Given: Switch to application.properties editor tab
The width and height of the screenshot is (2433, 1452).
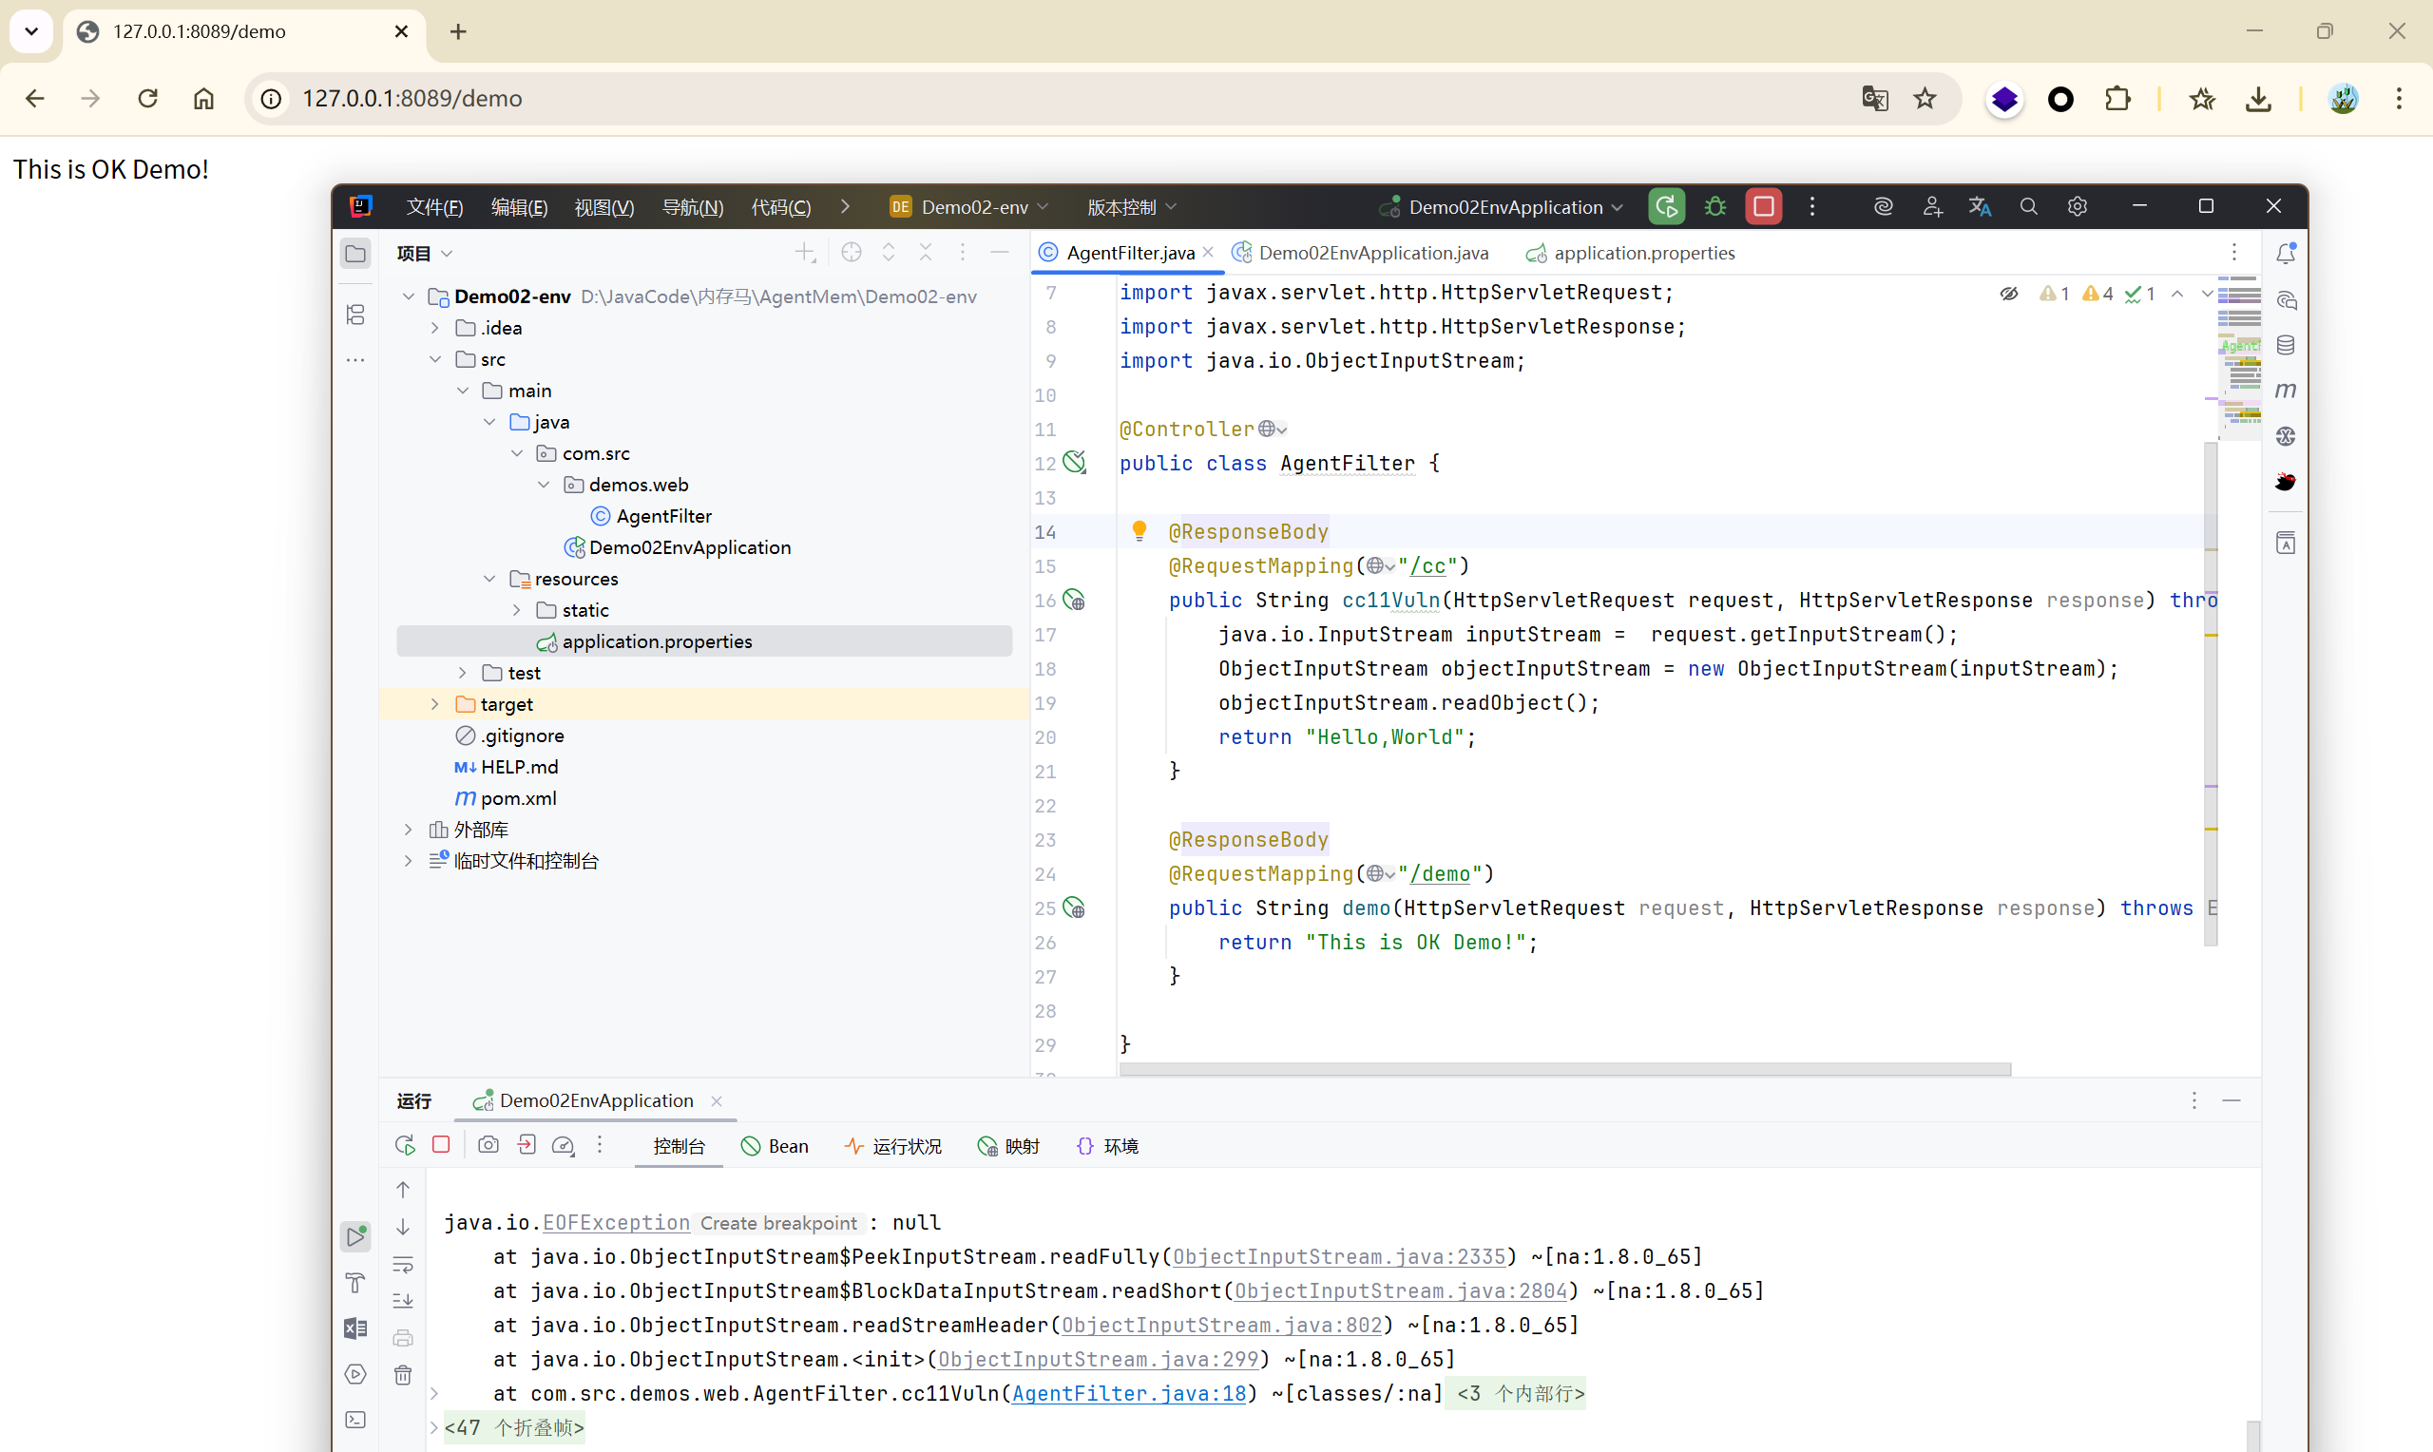Looking at the screenshot, I should click(1643, 253).
